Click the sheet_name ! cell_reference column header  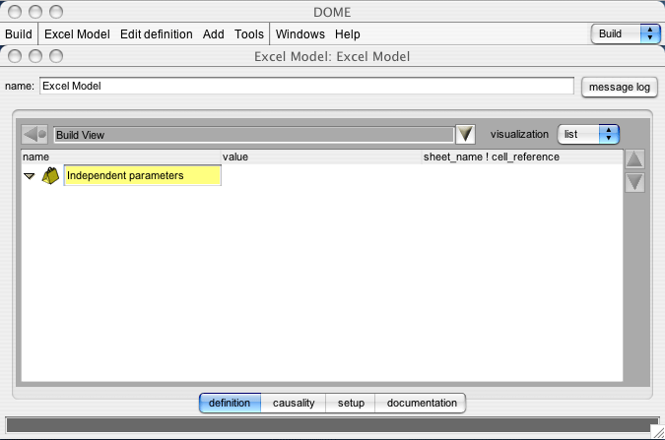click(522, 157)
